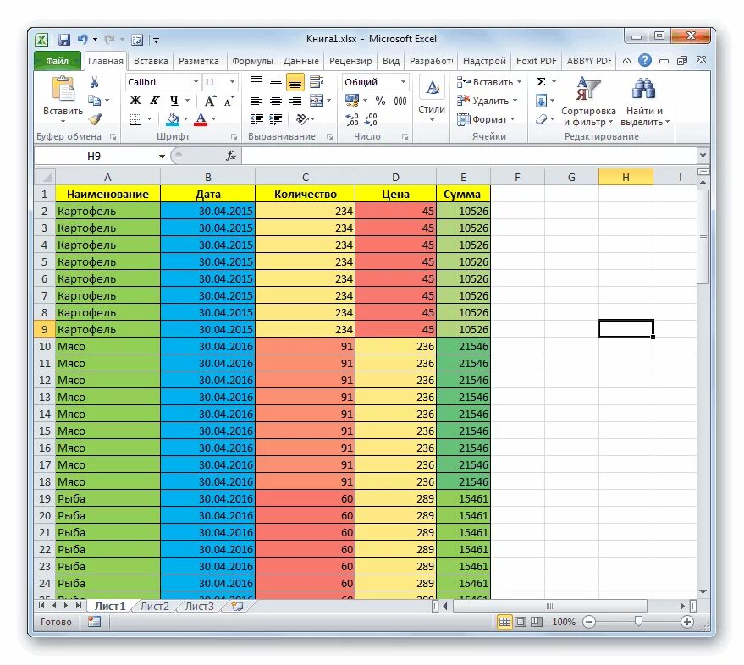Center cell text horizontally
Viewport: 744px width, 665px height.
(x=276, y=101)
